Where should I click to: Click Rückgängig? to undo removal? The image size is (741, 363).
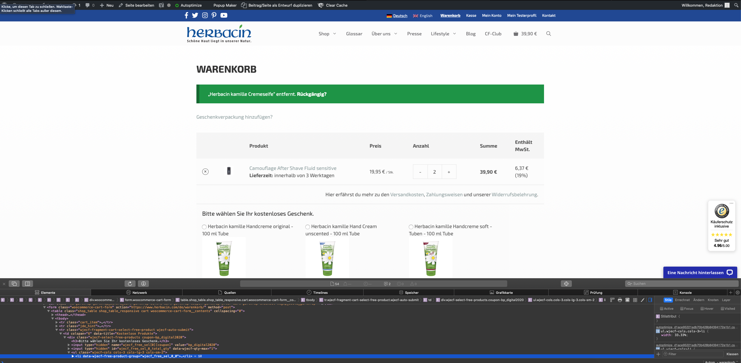click(x=312, y=94)
